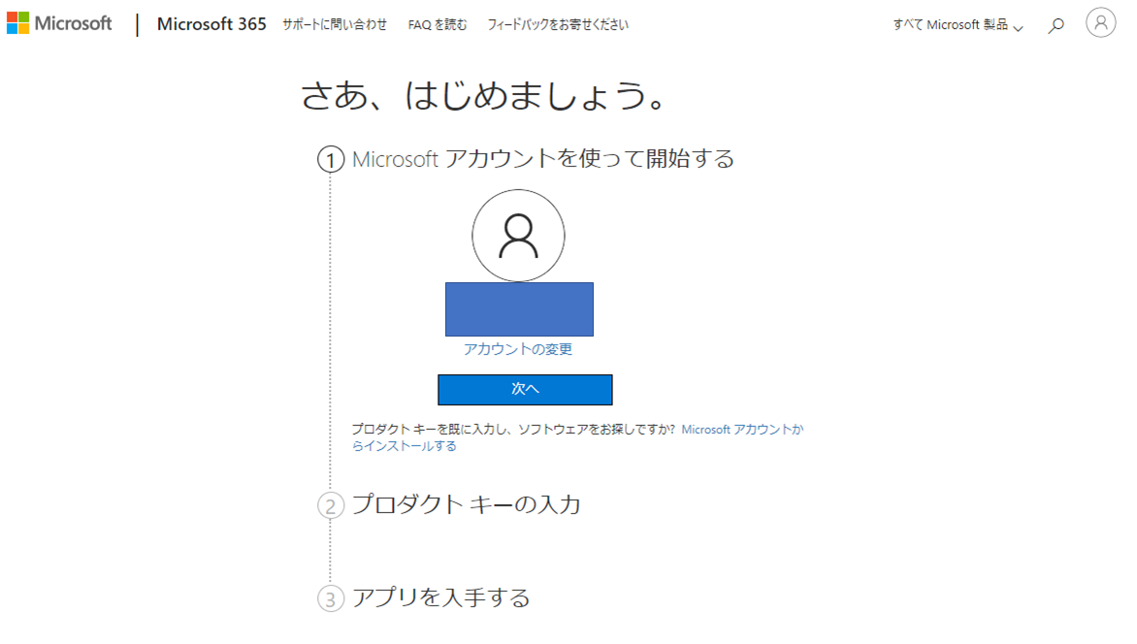The height and width of the screenshot is (644, 1137).
Task: Select step 2 プロダクト キーの入力 heading
Action: pyautogui.click(x=467, y=504)
